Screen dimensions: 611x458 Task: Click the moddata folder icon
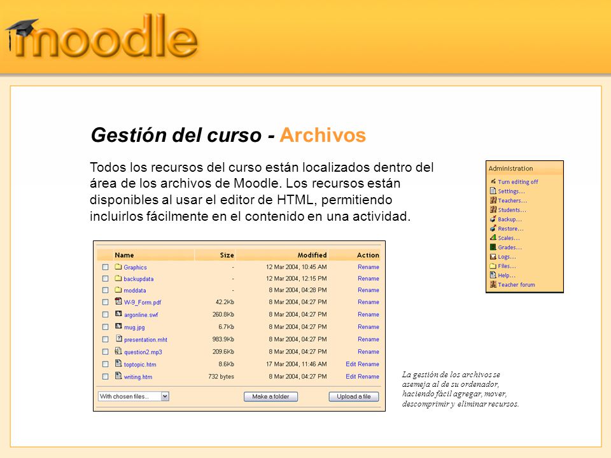point(118,290)
